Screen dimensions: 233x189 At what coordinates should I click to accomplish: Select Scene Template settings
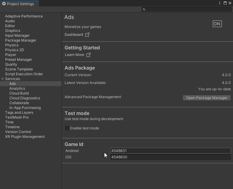coord(19,69)
